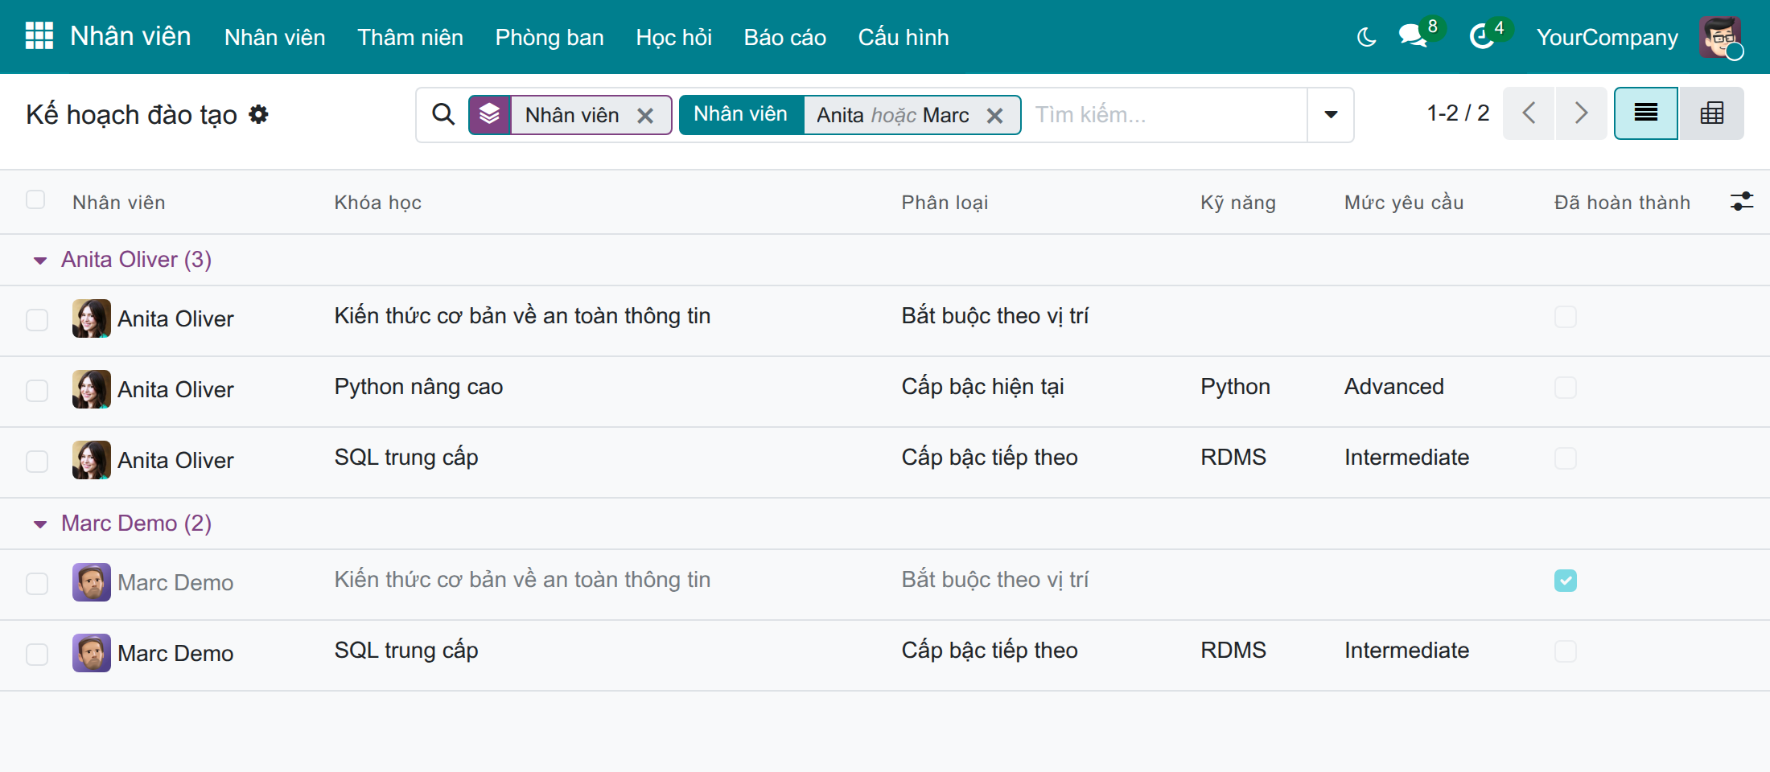The height and width of the screenshot is (772, 1770).
Task: Remove the Anita hoặc Marc filter facet
Action: point(995,116)
